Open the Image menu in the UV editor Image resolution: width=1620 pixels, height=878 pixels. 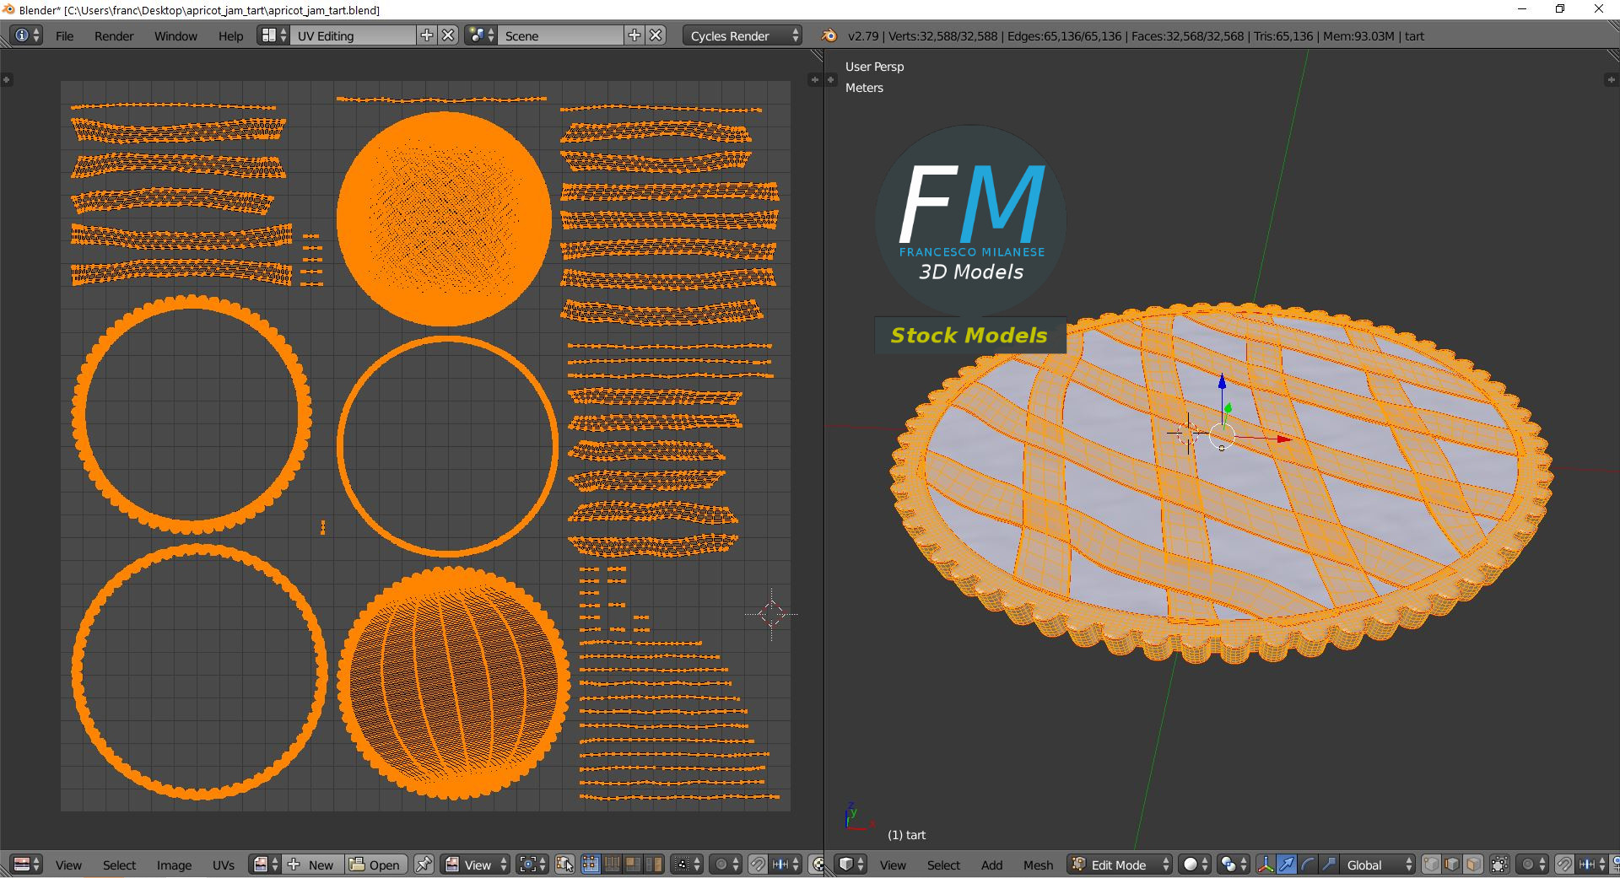click(x=174, y=865)
